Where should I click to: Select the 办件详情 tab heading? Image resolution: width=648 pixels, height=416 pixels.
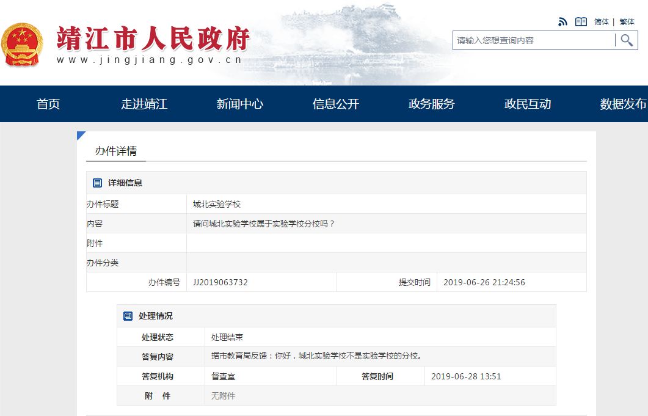[115, 151]
